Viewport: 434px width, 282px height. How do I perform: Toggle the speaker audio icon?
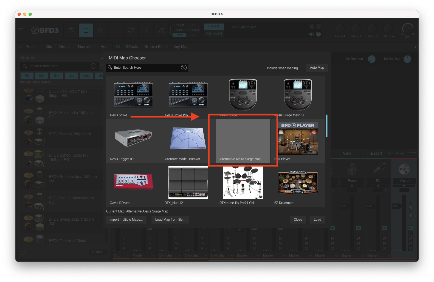point(312,34)
